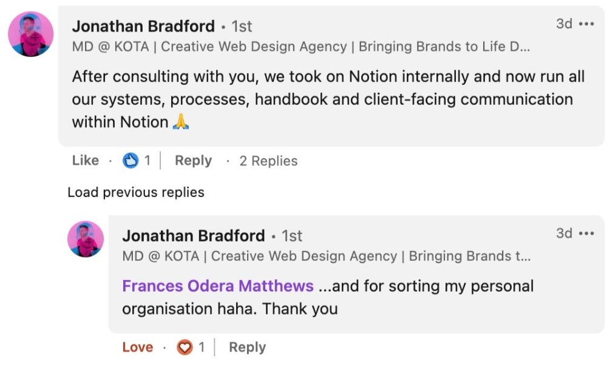Load previous replies in the thread
Screen dimensions: 607x365
(x=136, y=192)
